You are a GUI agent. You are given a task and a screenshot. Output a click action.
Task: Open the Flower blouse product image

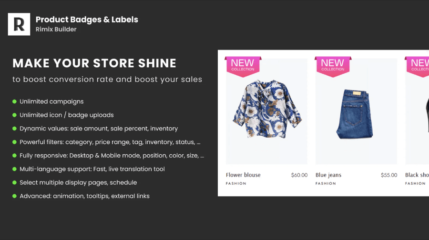click(266, 110)
